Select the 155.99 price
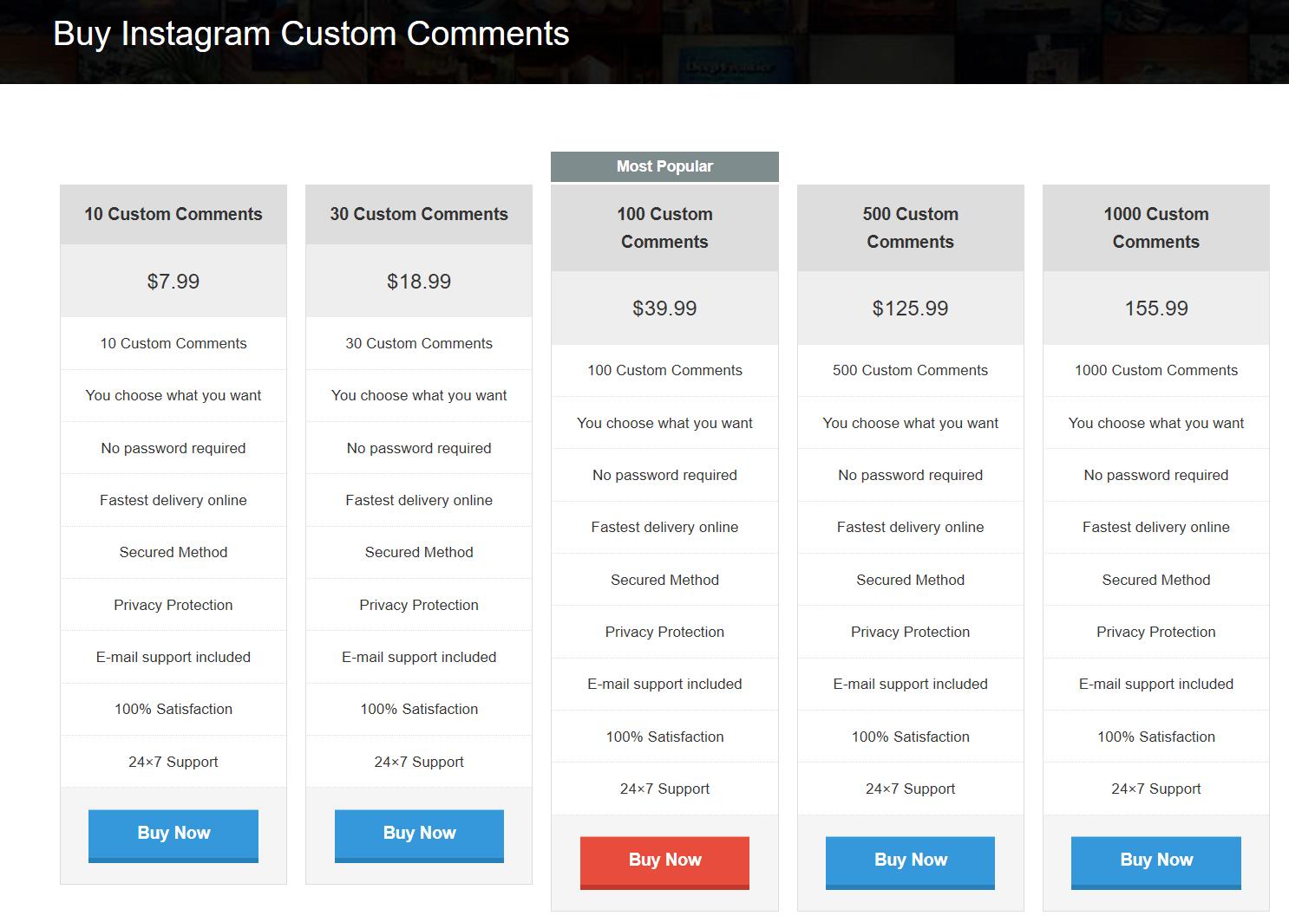The image size is (1289, 922). point(1156,308)
